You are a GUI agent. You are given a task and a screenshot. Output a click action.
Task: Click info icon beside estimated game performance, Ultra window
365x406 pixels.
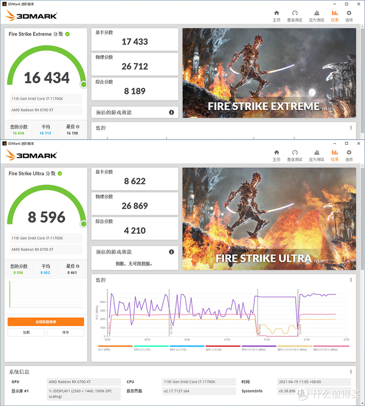pos(171,252)
